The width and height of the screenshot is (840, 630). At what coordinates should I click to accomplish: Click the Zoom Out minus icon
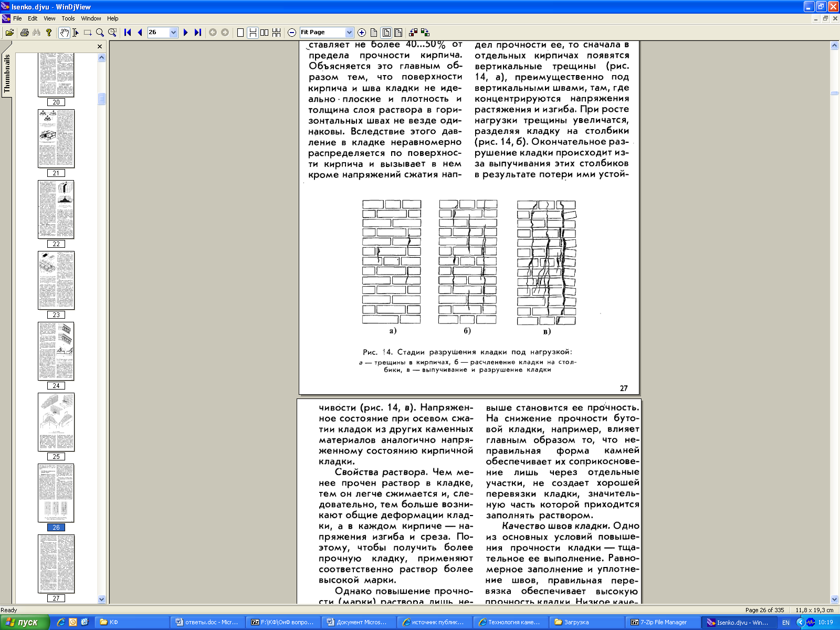coord(292,33)
